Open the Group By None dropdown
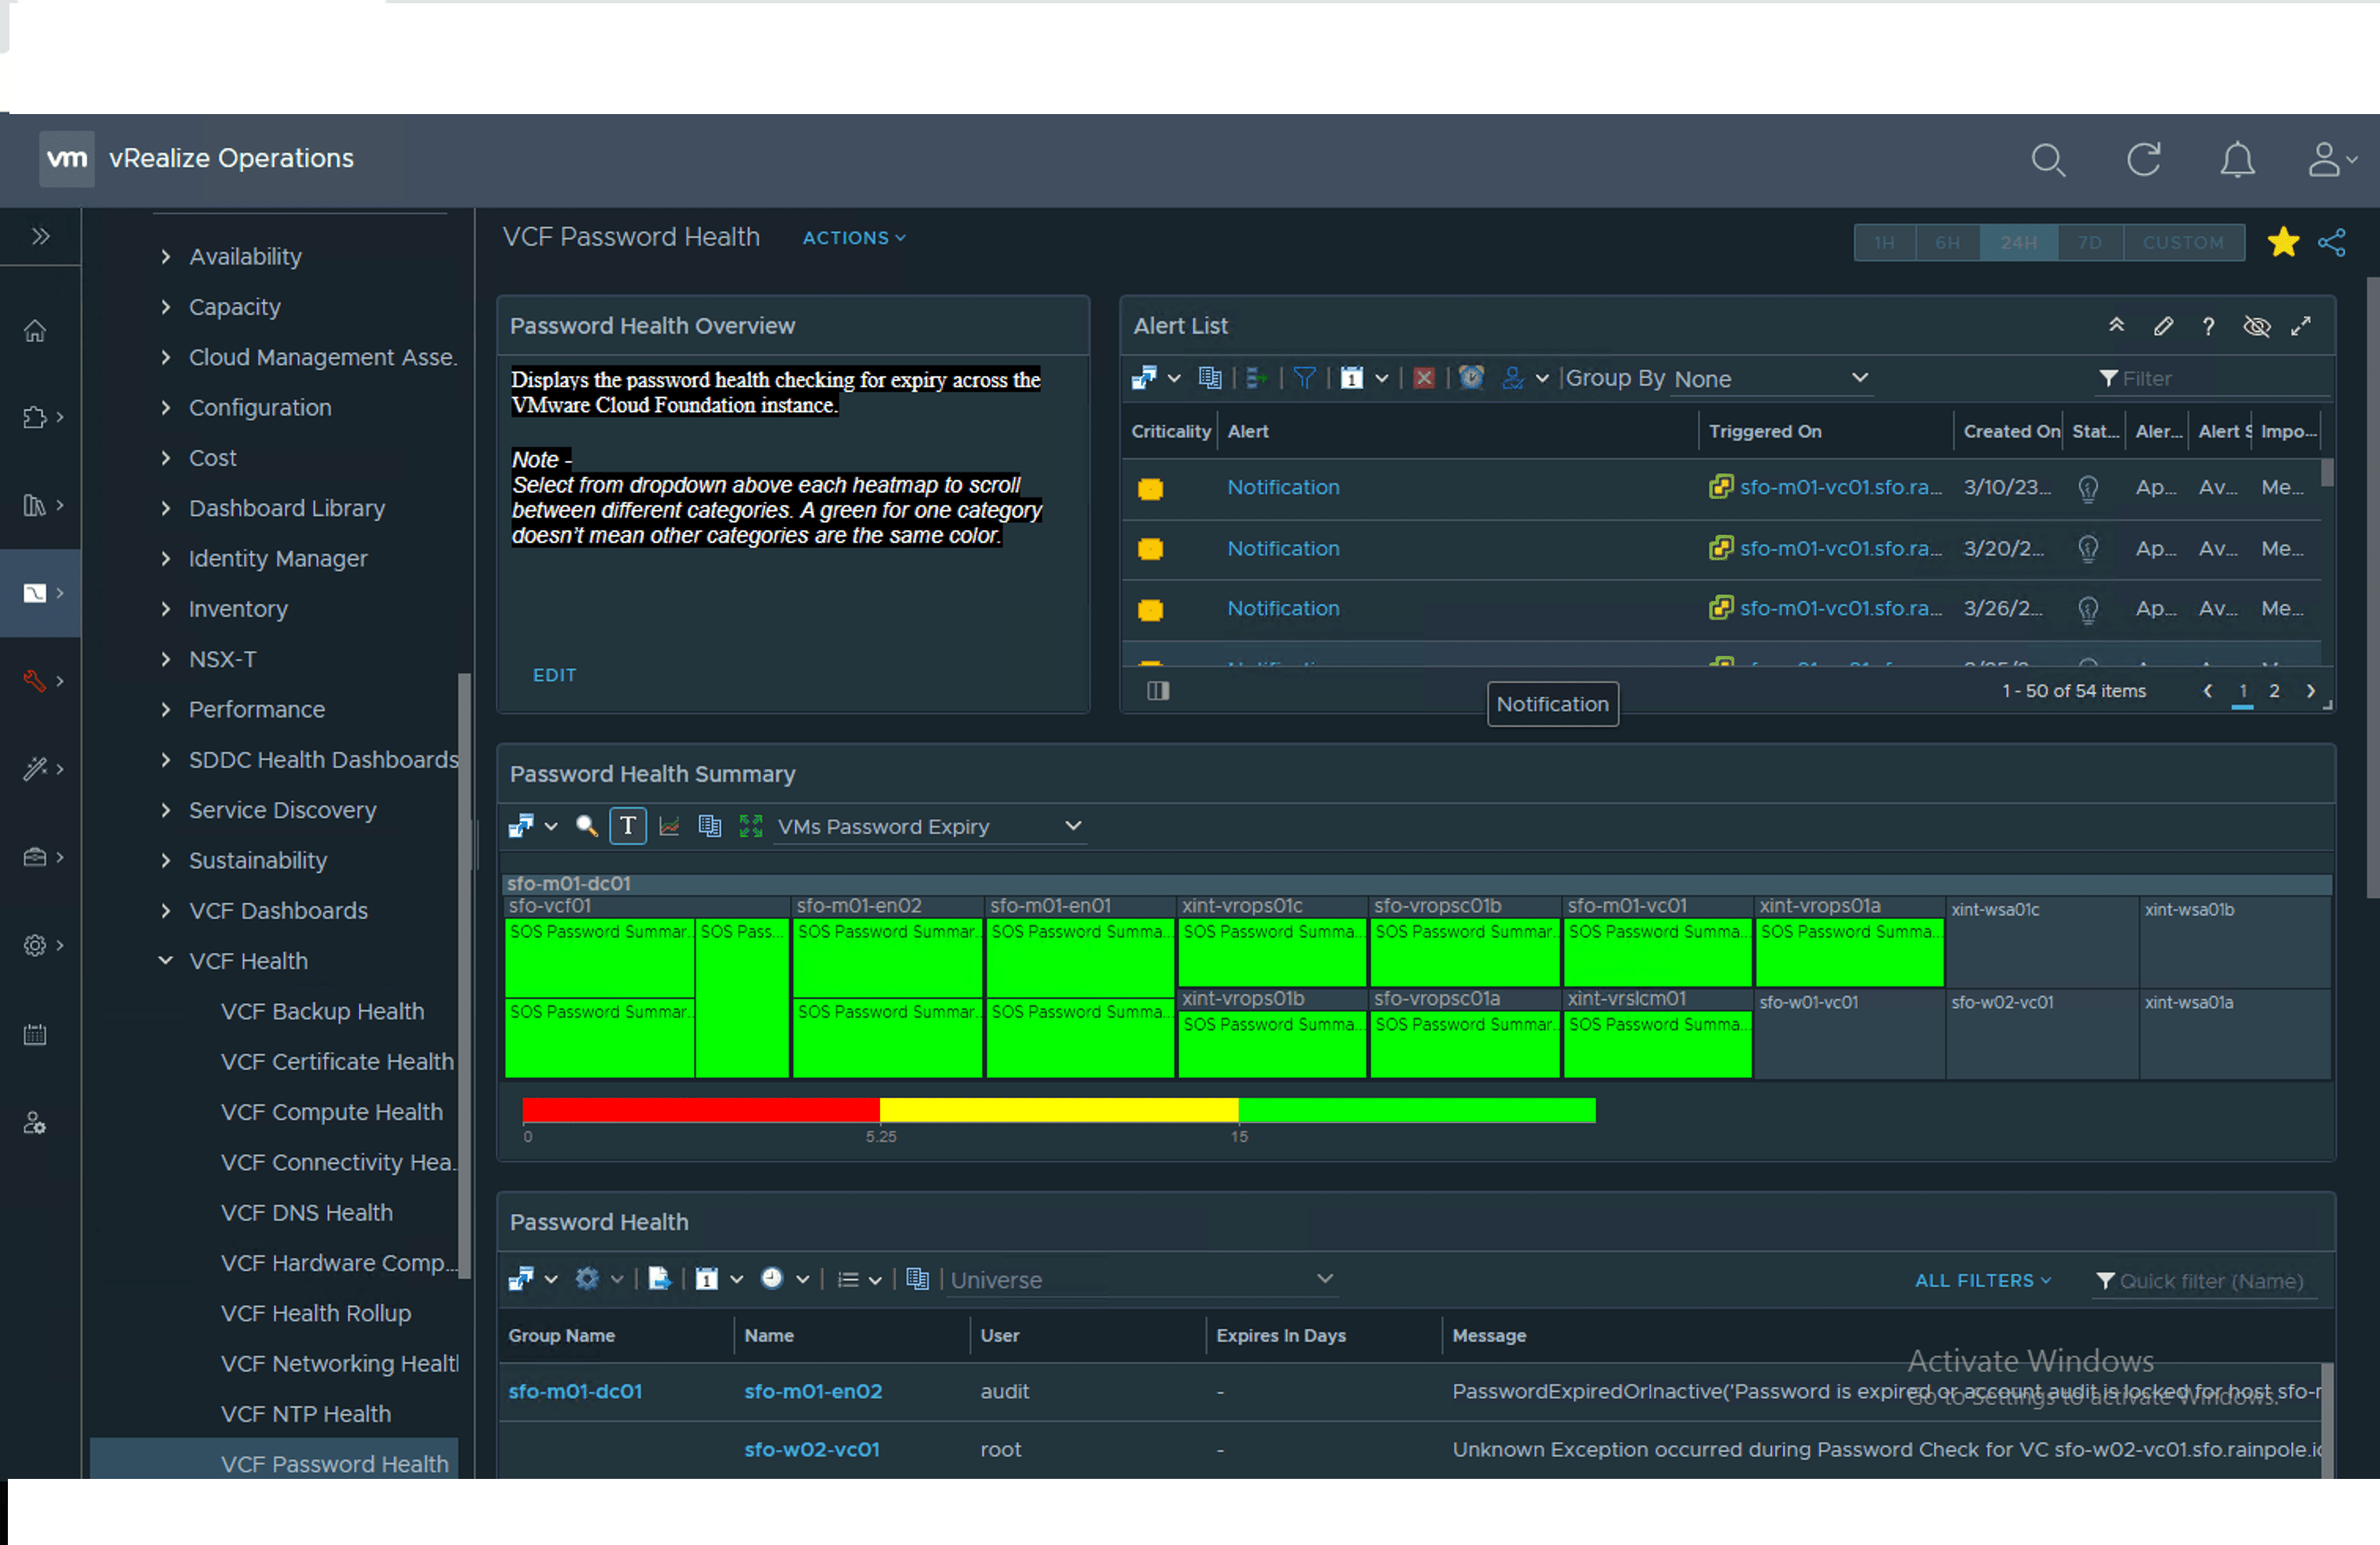This screenshot has width=2380, height=1545. pos(1770,378)
